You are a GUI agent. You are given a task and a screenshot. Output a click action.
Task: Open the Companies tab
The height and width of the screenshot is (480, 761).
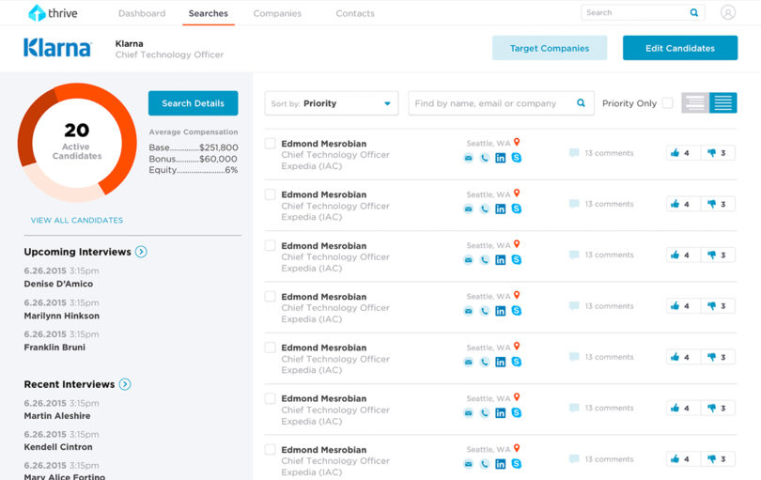(277, 13)
